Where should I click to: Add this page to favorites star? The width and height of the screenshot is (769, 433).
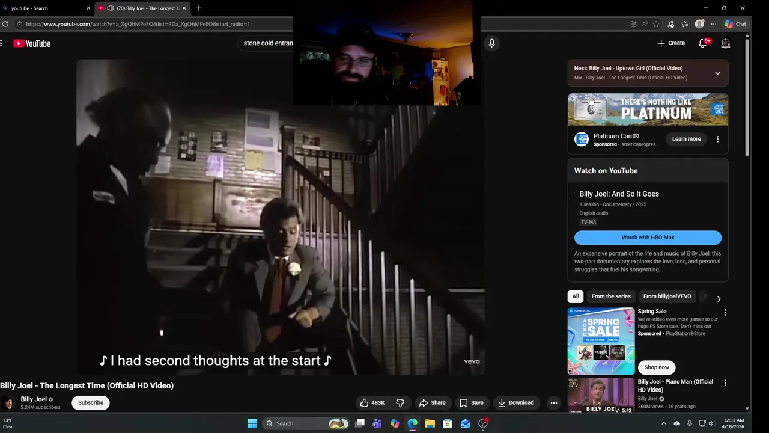pos(656,24)
